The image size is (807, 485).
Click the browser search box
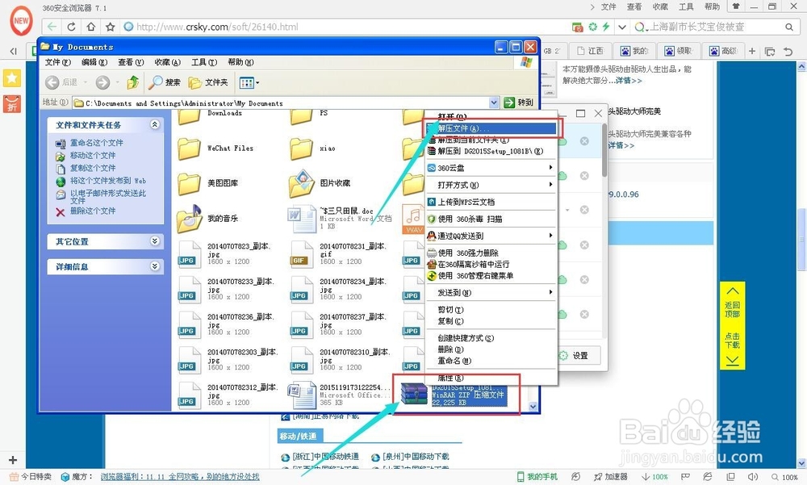click(710, 27)
